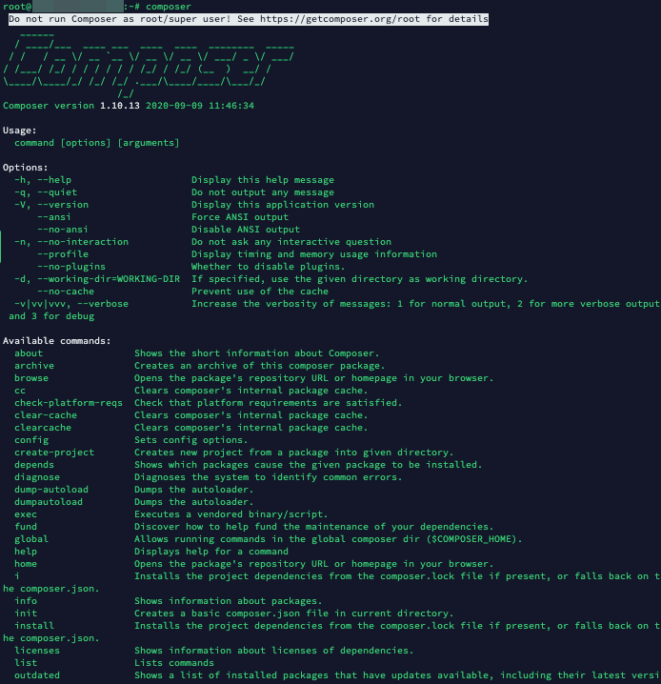The image size is (661, 684).
Task: Click the "licenses" command name
Action: [x=37, y=651]
